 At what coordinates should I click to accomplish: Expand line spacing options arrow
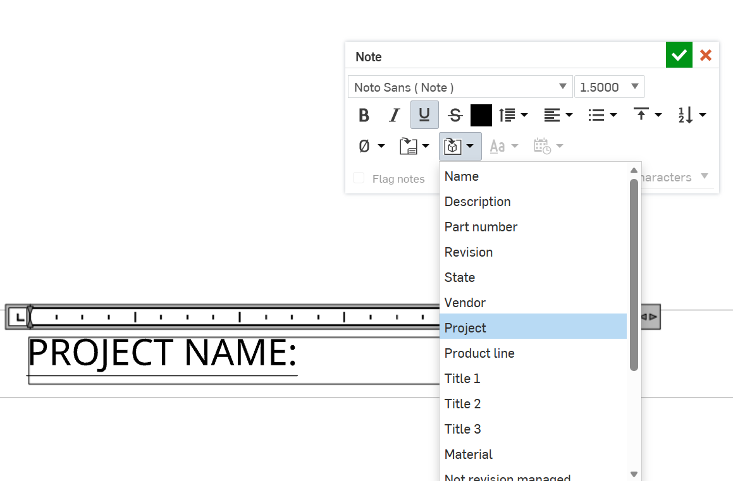point(524,115)
